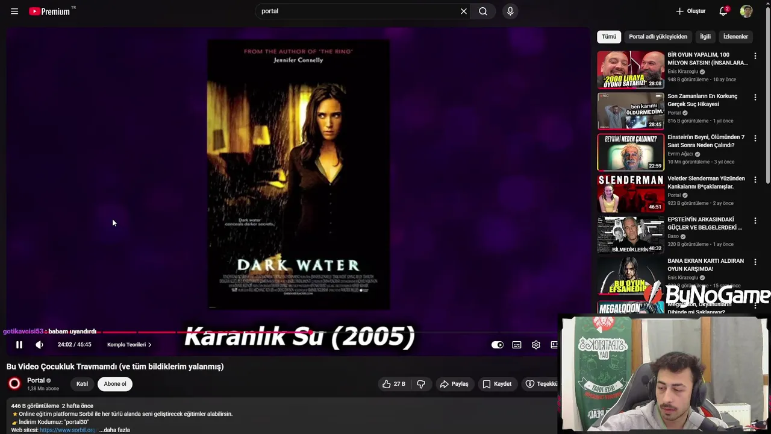The width and height of the screenshot is (771, 434).
Task: Click the magnifier search button
Action: (483, 11)
